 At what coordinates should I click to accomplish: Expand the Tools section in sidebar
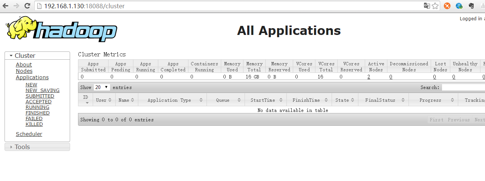(37, 147)
